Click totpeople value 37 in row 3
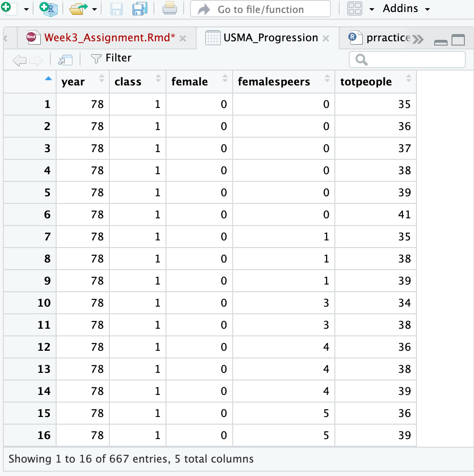474x476 pixels. click(x=404, y=148)
